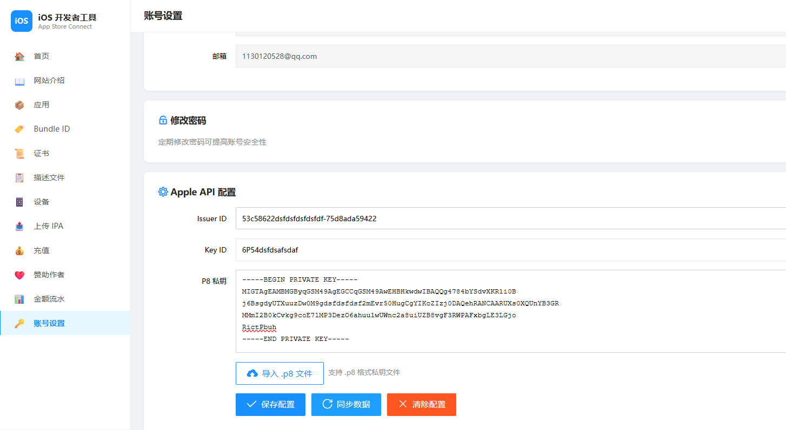Click the outbox icon beside 上传 IPA
Screen dimensions: 786x430
coord(19,227)
